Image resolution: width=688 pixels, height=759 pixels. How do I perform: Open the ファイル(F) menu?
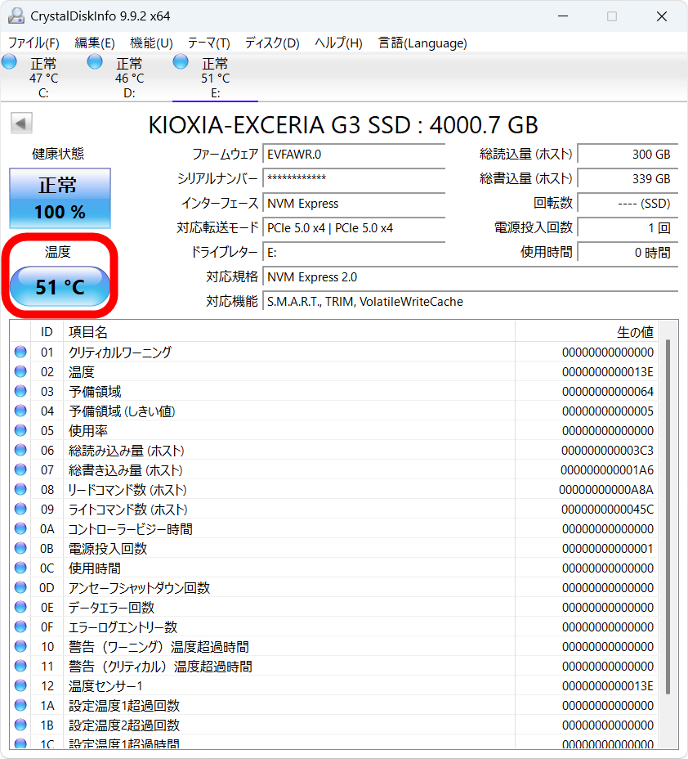(34, 43)
